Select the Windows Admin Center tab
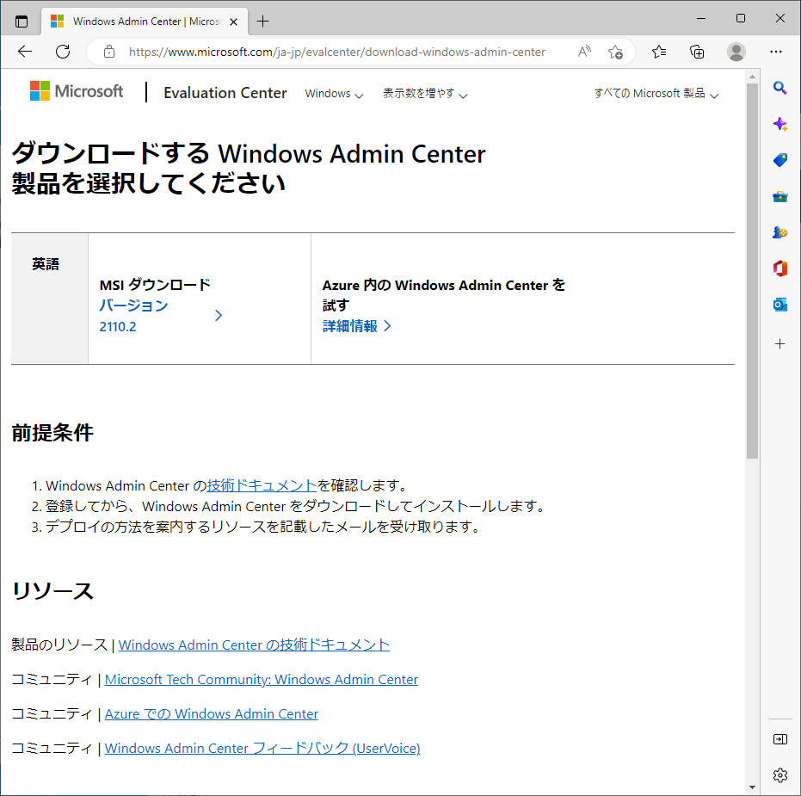Screen dimensions: 801x796 [145, 22]
